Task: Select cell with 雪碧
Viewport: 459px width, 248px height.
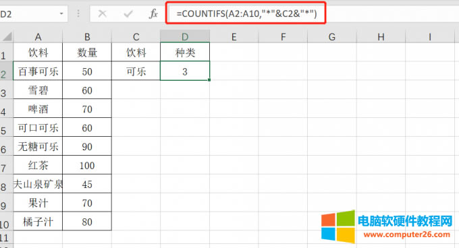Action: pyautogui.click(x=38, y=90)
